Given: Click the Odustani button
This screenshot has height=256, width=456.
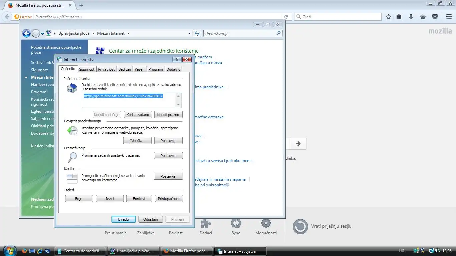Looking at the screenshot, I should tap(151, 219).
